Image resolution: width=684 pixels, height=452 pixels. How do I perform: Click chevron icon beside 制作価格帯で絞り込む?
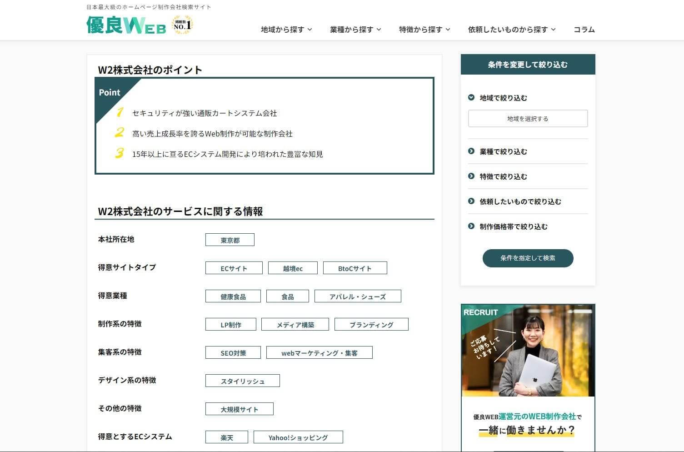471,226
